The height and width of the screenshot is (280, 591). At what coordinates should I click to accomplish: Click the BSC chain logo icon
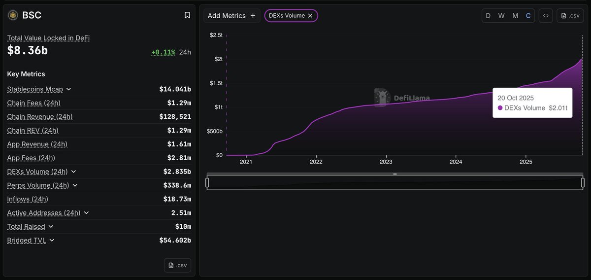pos(13,15)
